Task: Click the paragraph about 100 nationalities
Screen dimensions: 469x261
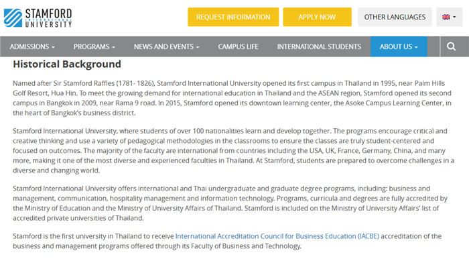Action: coord(233,151)
